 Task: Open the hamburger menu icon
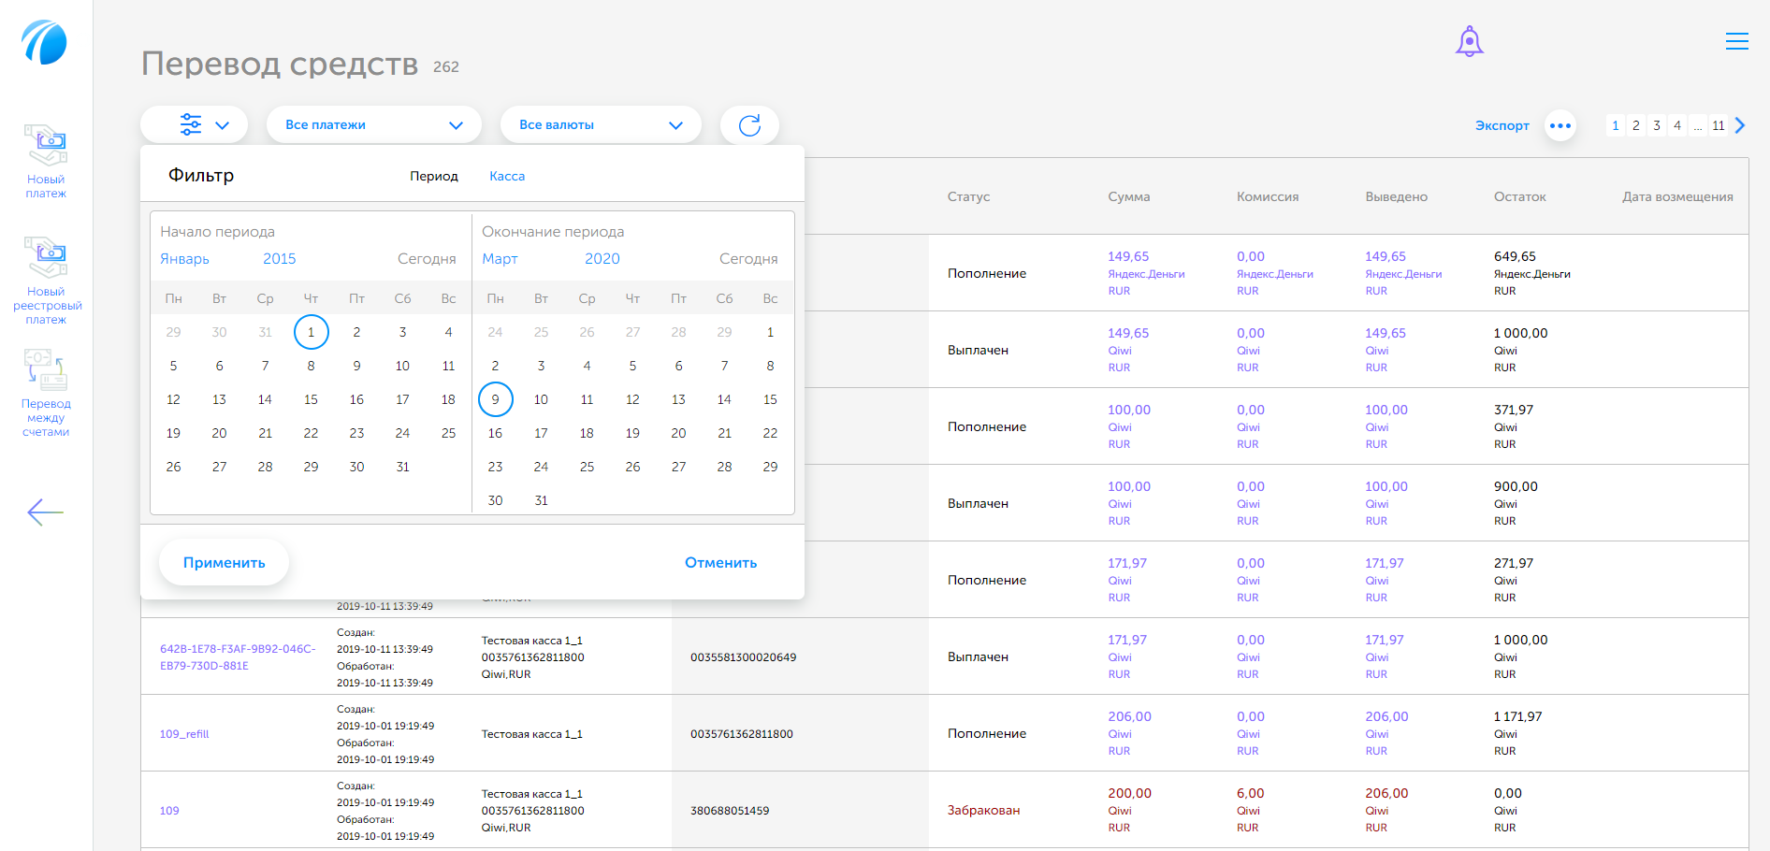coord(1736,41)
